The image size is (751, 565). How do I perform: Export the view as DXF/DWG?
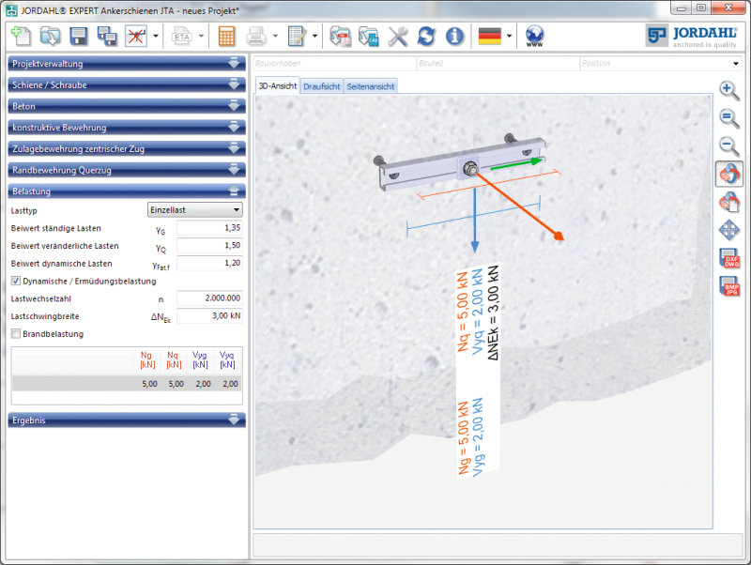tap(729, 258)
